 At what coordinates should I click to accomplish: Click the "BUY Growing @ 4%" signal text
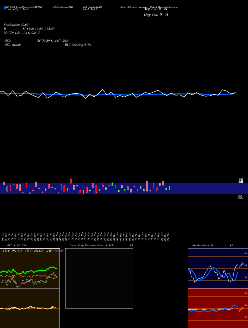coord(78,45)
